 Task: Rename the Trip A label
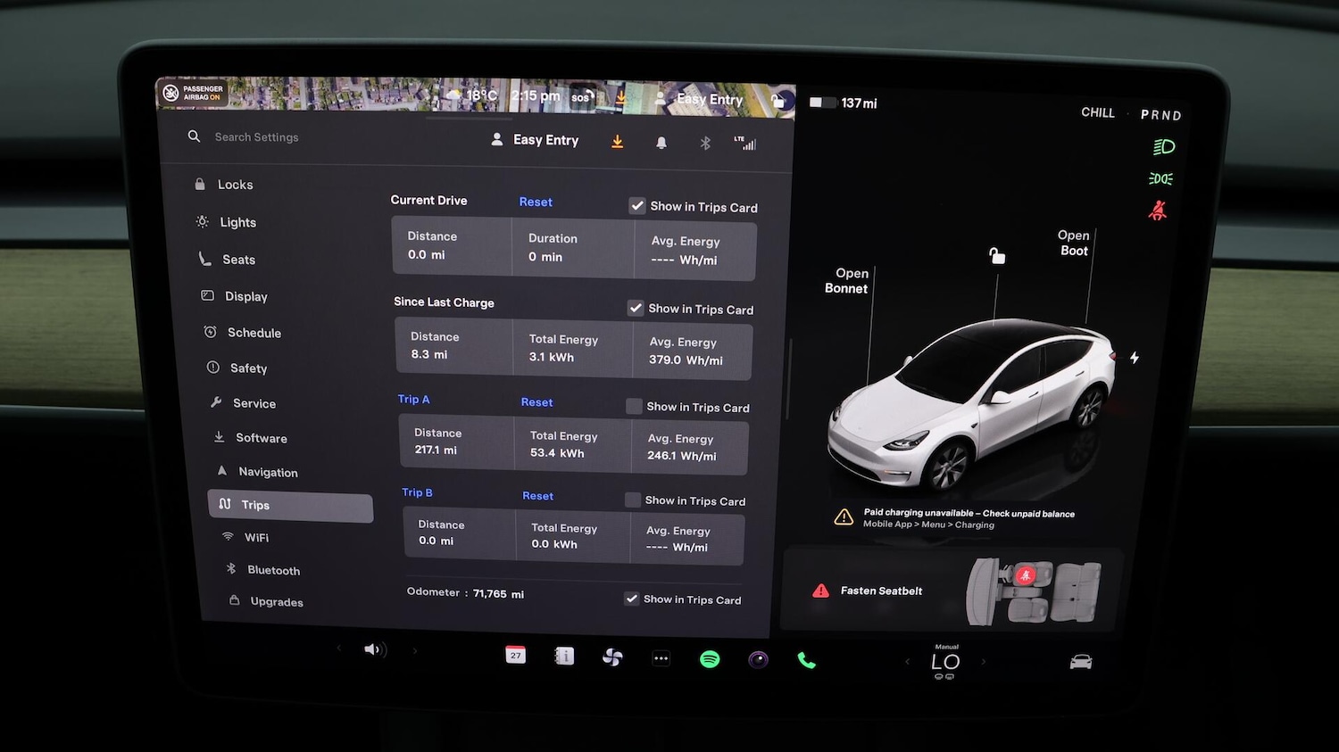[x=413, y=399]
